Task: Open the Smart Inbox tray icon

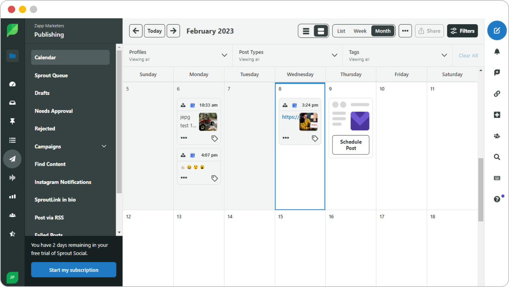Action: pos(12,103)
